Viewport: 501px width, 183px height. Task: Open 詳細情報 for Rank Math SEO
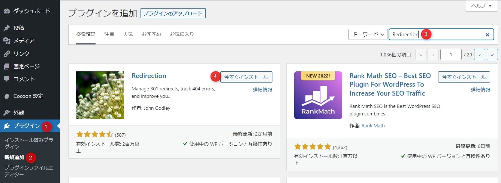[480, 90]
